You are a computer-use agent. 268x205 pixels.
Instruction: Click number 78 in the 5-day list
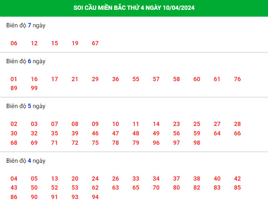coord(115,143)
